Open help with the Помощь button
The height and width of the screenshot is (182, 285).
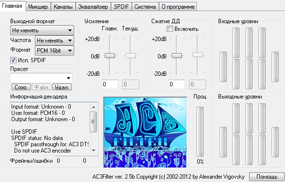(267, 177)
